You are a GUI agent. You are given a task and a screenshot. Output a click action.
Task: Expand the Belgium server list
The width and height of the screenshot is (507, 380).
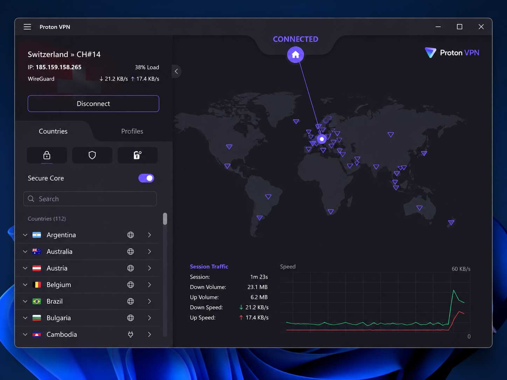25,285
